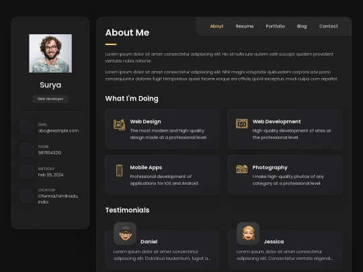Click the abc@example.com email link
This screenshot has width=363, height=272.
point(58,131)
